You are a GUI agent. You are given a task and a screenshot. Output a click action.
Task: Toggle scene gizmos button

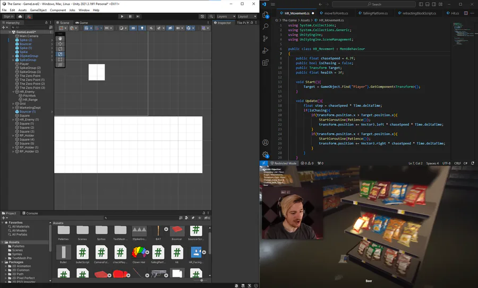tap(189, 28)
